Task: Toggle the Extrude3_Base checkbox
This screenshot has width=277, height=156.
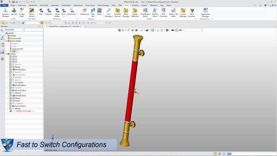Action: pyautogui.click(x=10, y=95)
